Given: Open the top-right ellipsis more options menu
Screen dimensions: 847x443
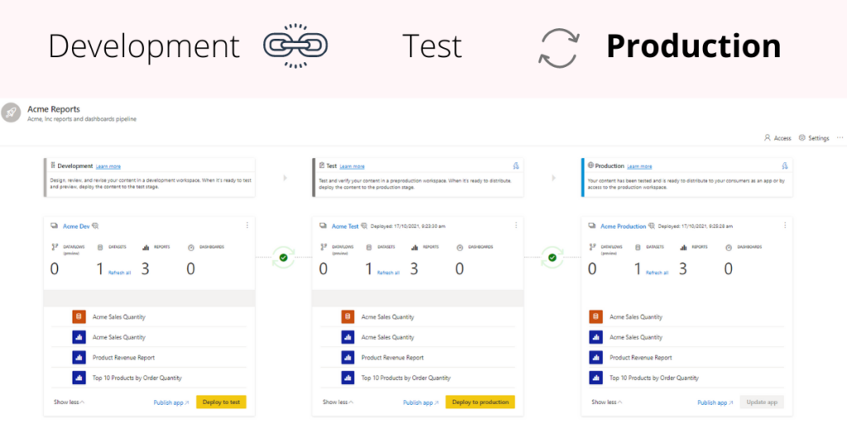Looking at the screenshot, I should pyautogui.click(x=840, y=138).
